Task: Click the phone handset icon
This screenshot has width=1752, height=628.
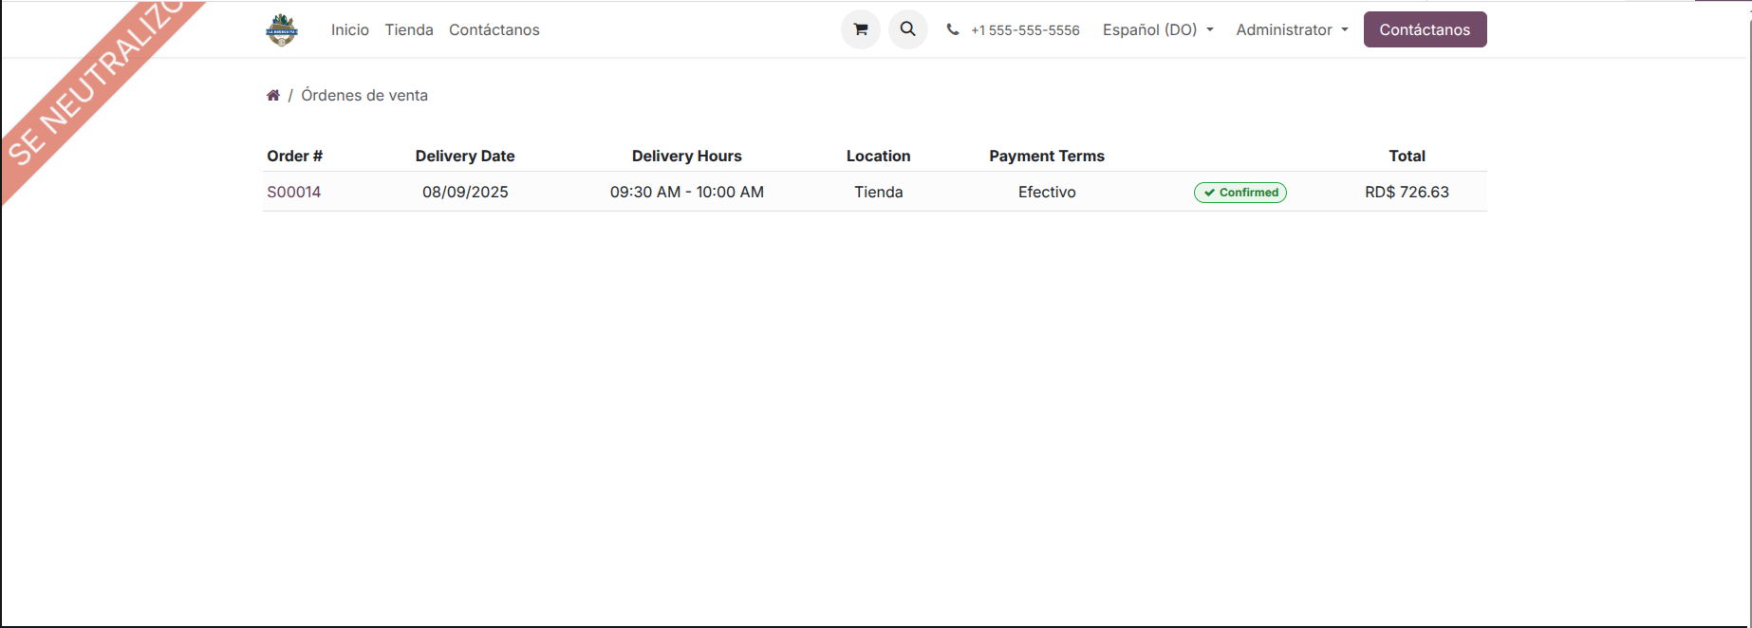Action: click(x=953, y=30)
